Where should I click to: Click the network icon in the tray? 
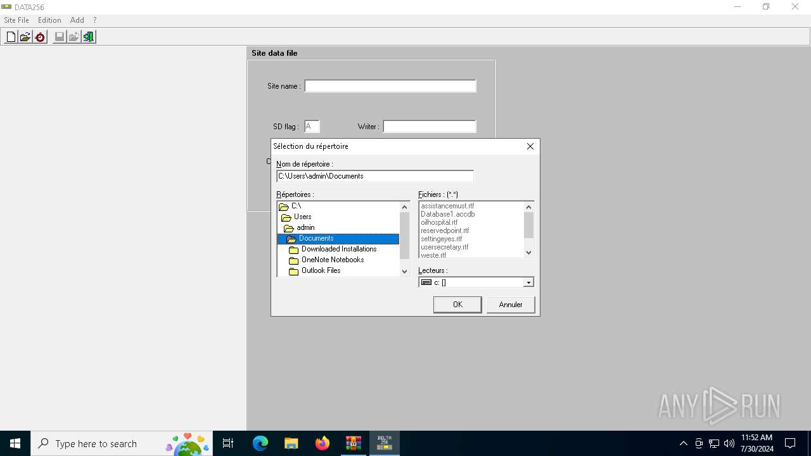point(714,443)
